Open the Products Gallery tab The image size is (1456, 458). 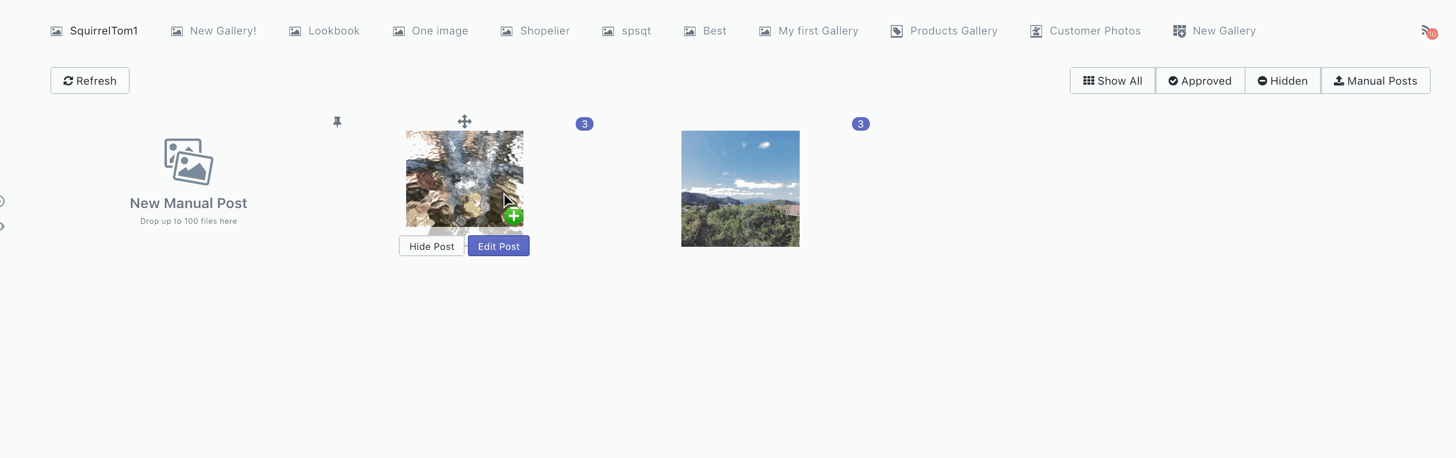click(944, 31)
